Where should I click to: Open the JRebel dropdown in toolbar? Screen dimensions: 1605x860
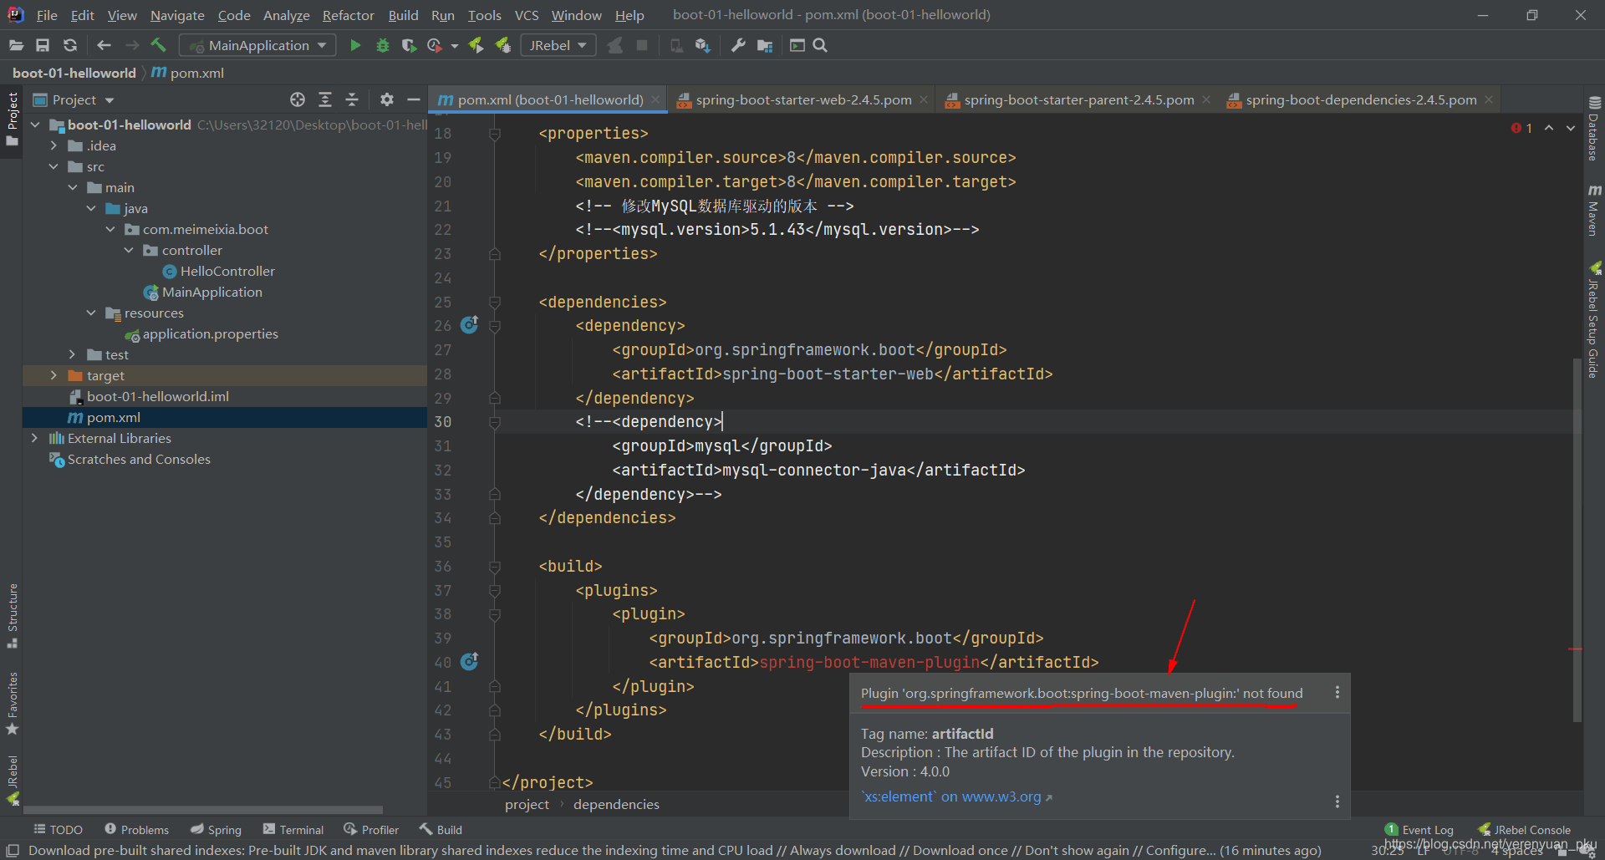[x=558, y=45]
